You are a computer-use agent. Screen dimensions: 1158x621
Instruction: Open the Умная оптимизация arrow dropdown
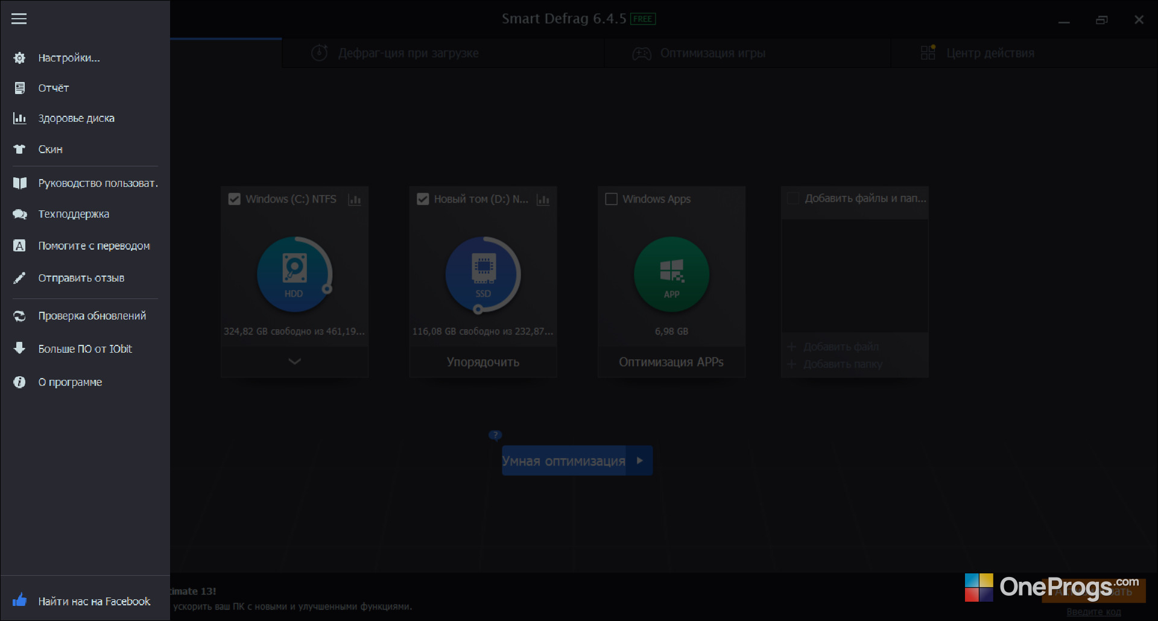[x=640, y=461]
